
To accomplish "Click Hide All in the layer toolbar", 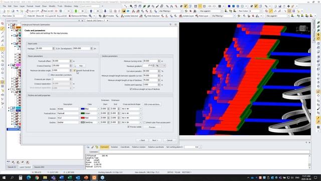I will click(31, 16).
